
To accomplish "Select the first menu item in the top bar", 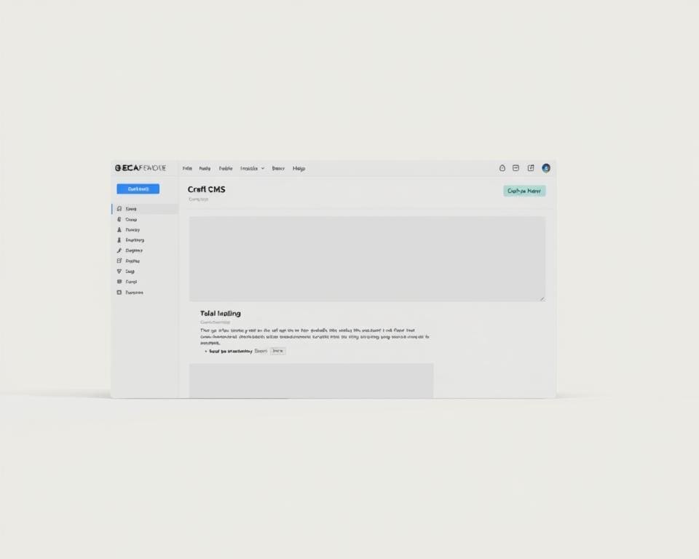I will pyautogui.click(x=187, y=168).
